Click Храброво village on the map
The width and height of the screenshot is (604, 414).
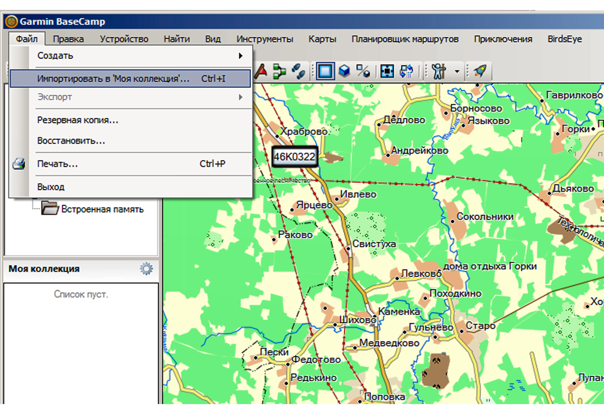click(304, 131)
